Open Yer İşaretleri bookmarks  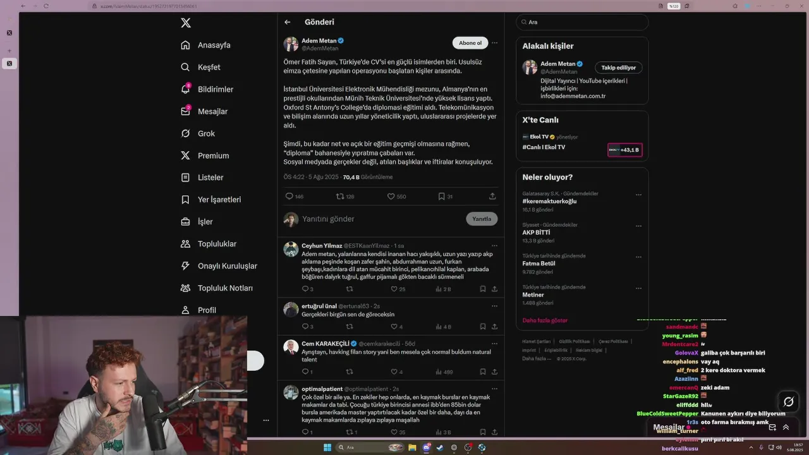(211, 200)
